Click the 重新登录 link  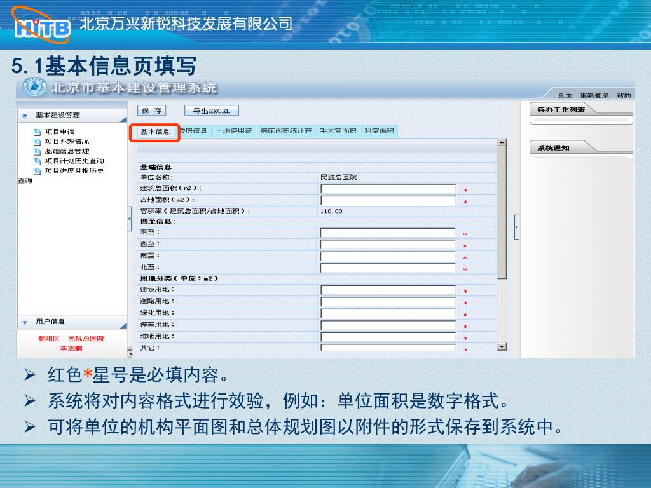[594, 95]
